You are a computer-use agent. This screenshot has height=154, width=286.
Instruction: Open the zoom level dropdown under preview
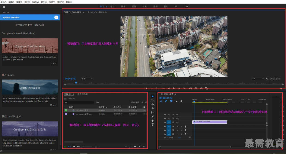(x=87, y=79)
